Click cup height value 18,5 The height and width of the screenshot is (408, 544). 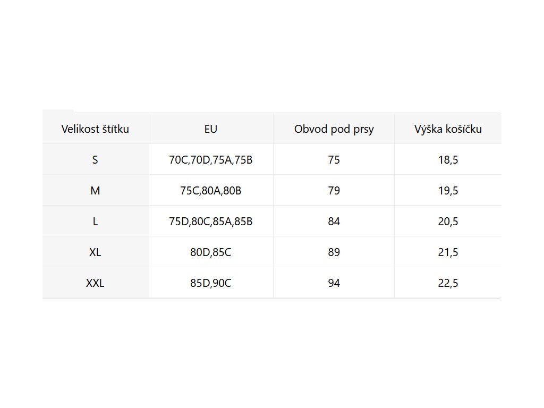click(x=448, y=160)
